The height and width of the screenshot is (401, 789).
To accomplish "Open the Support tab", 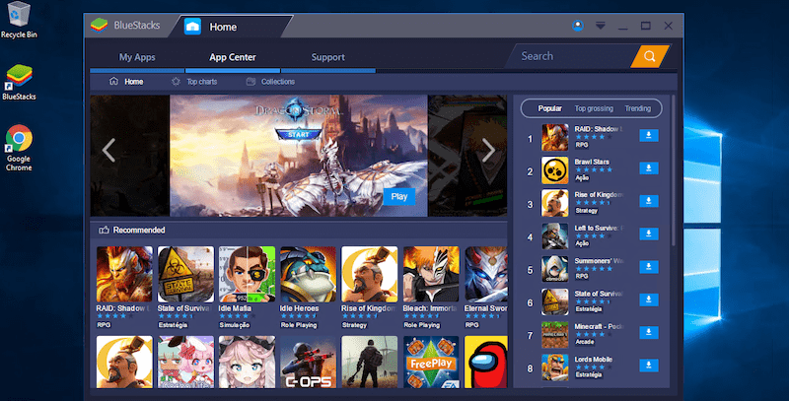I will (328, 57).
